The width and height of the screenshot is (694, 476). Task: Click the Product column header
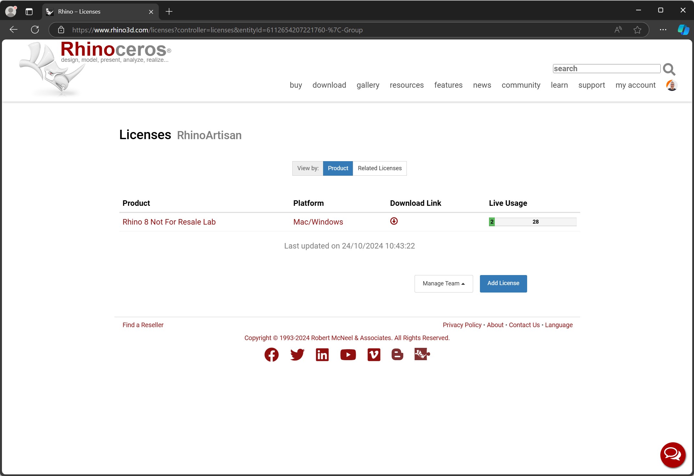136,203
